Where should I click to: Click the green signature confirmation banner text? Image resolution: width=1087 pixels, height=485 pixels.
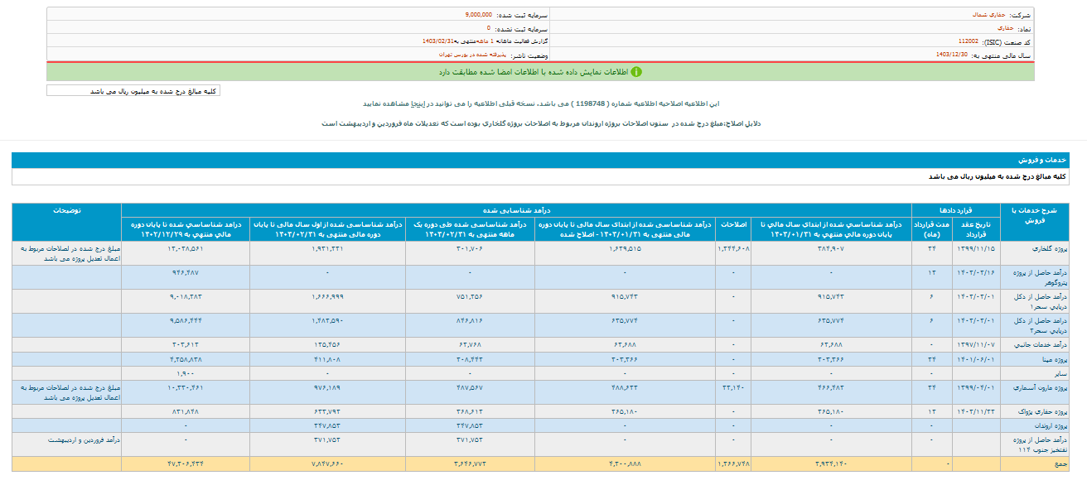coord(547,72)
